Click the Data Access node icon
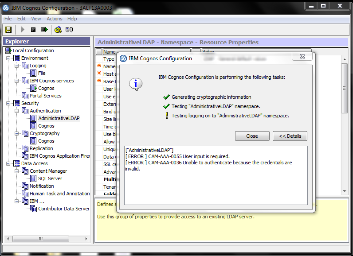Image resolution: width=353 pixels, height=256 pixels. click(x=17, y=163)
